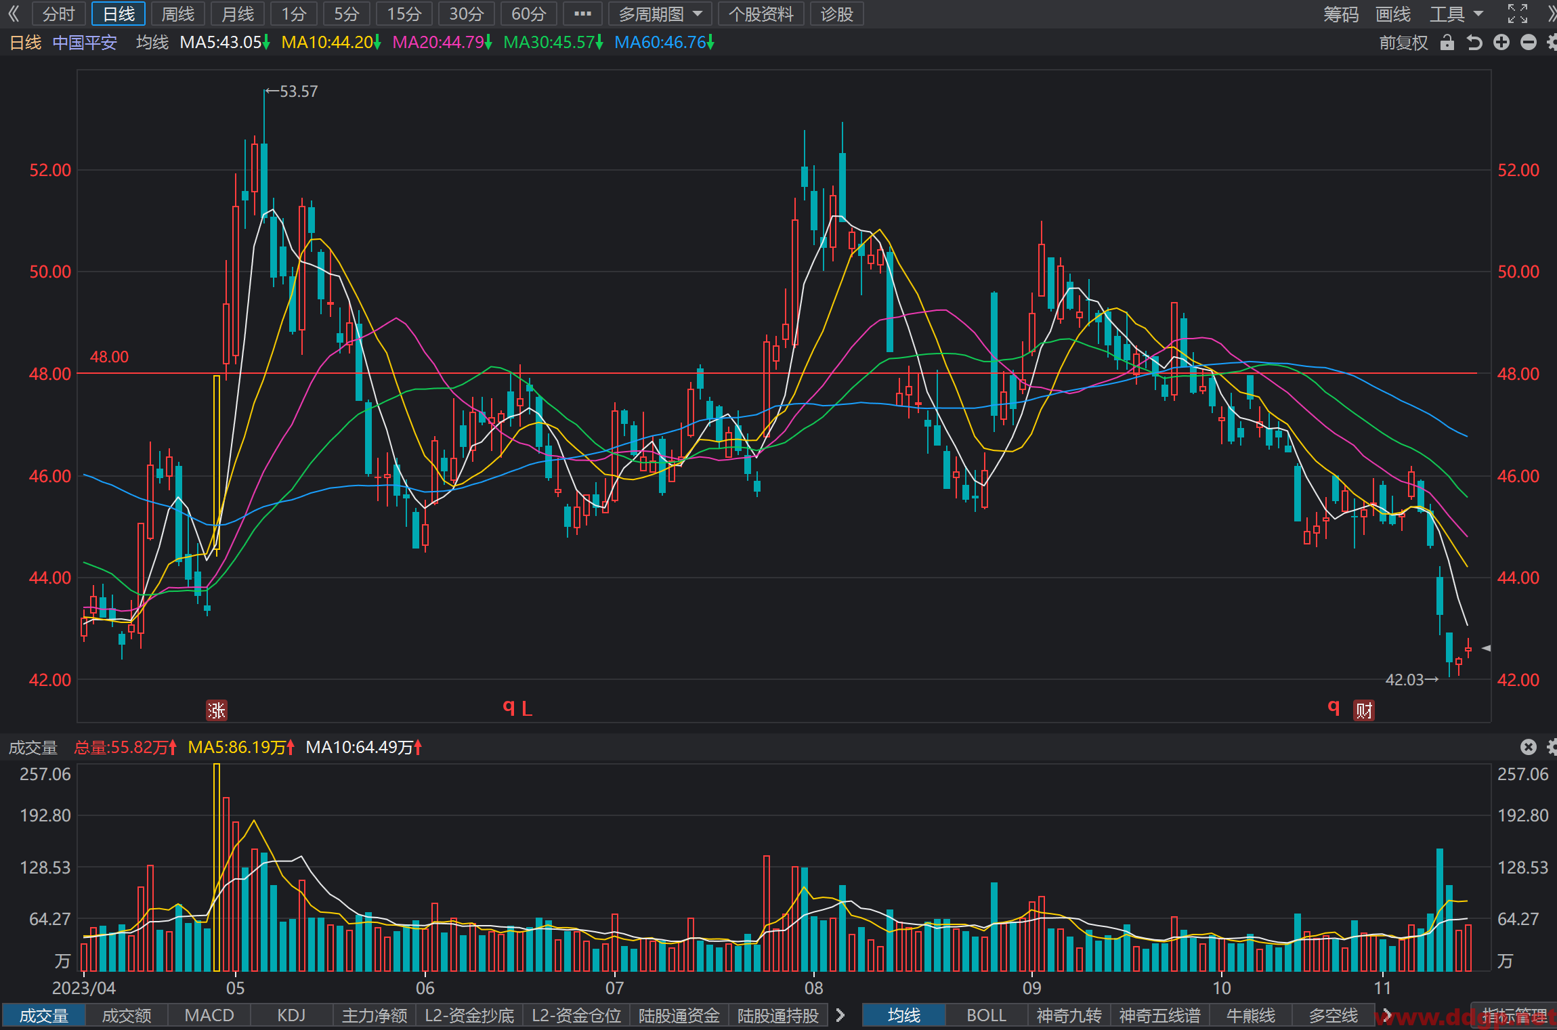The width and height of the screenshot is (1557, 1030).
Task: Expand the 工具 tools dropdown
Action: [1456, 14]
